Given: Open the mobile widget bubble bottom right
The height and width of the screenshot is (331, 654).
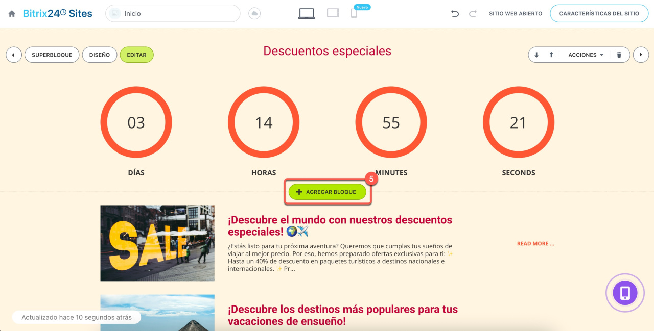Looking at the screenshot, I should 625,293.
